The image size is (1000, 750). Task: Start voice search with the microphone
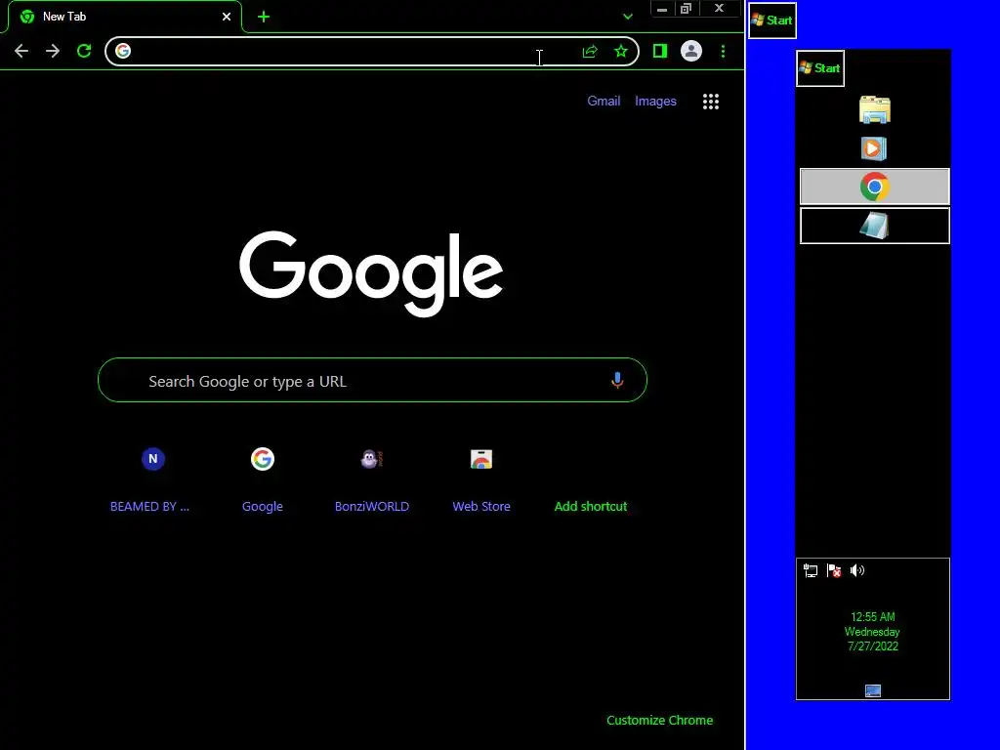[617, 380]
